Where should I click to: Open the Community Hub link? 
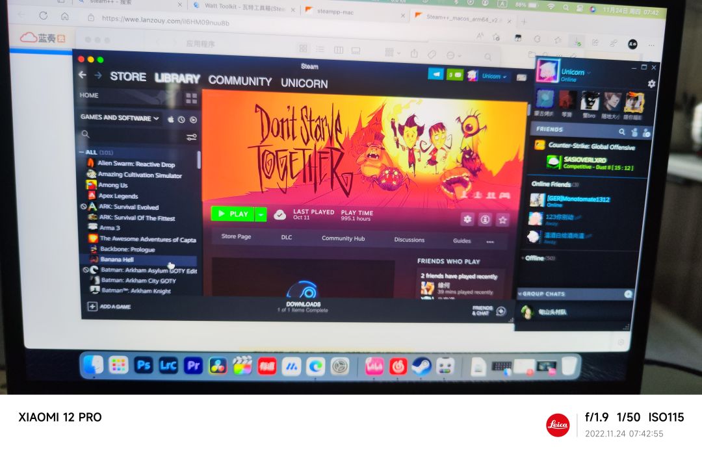coord(343,238)
